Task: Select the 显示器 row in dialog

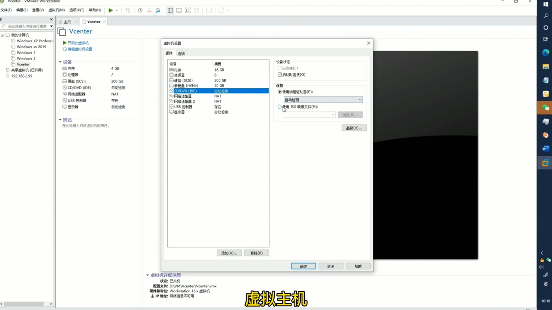Action: click(218, 112)
